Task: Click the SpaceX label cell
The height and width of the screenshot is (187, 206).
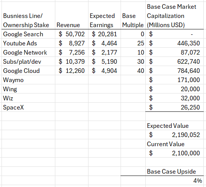Action: pyautogui.click(x=28, y=107)
